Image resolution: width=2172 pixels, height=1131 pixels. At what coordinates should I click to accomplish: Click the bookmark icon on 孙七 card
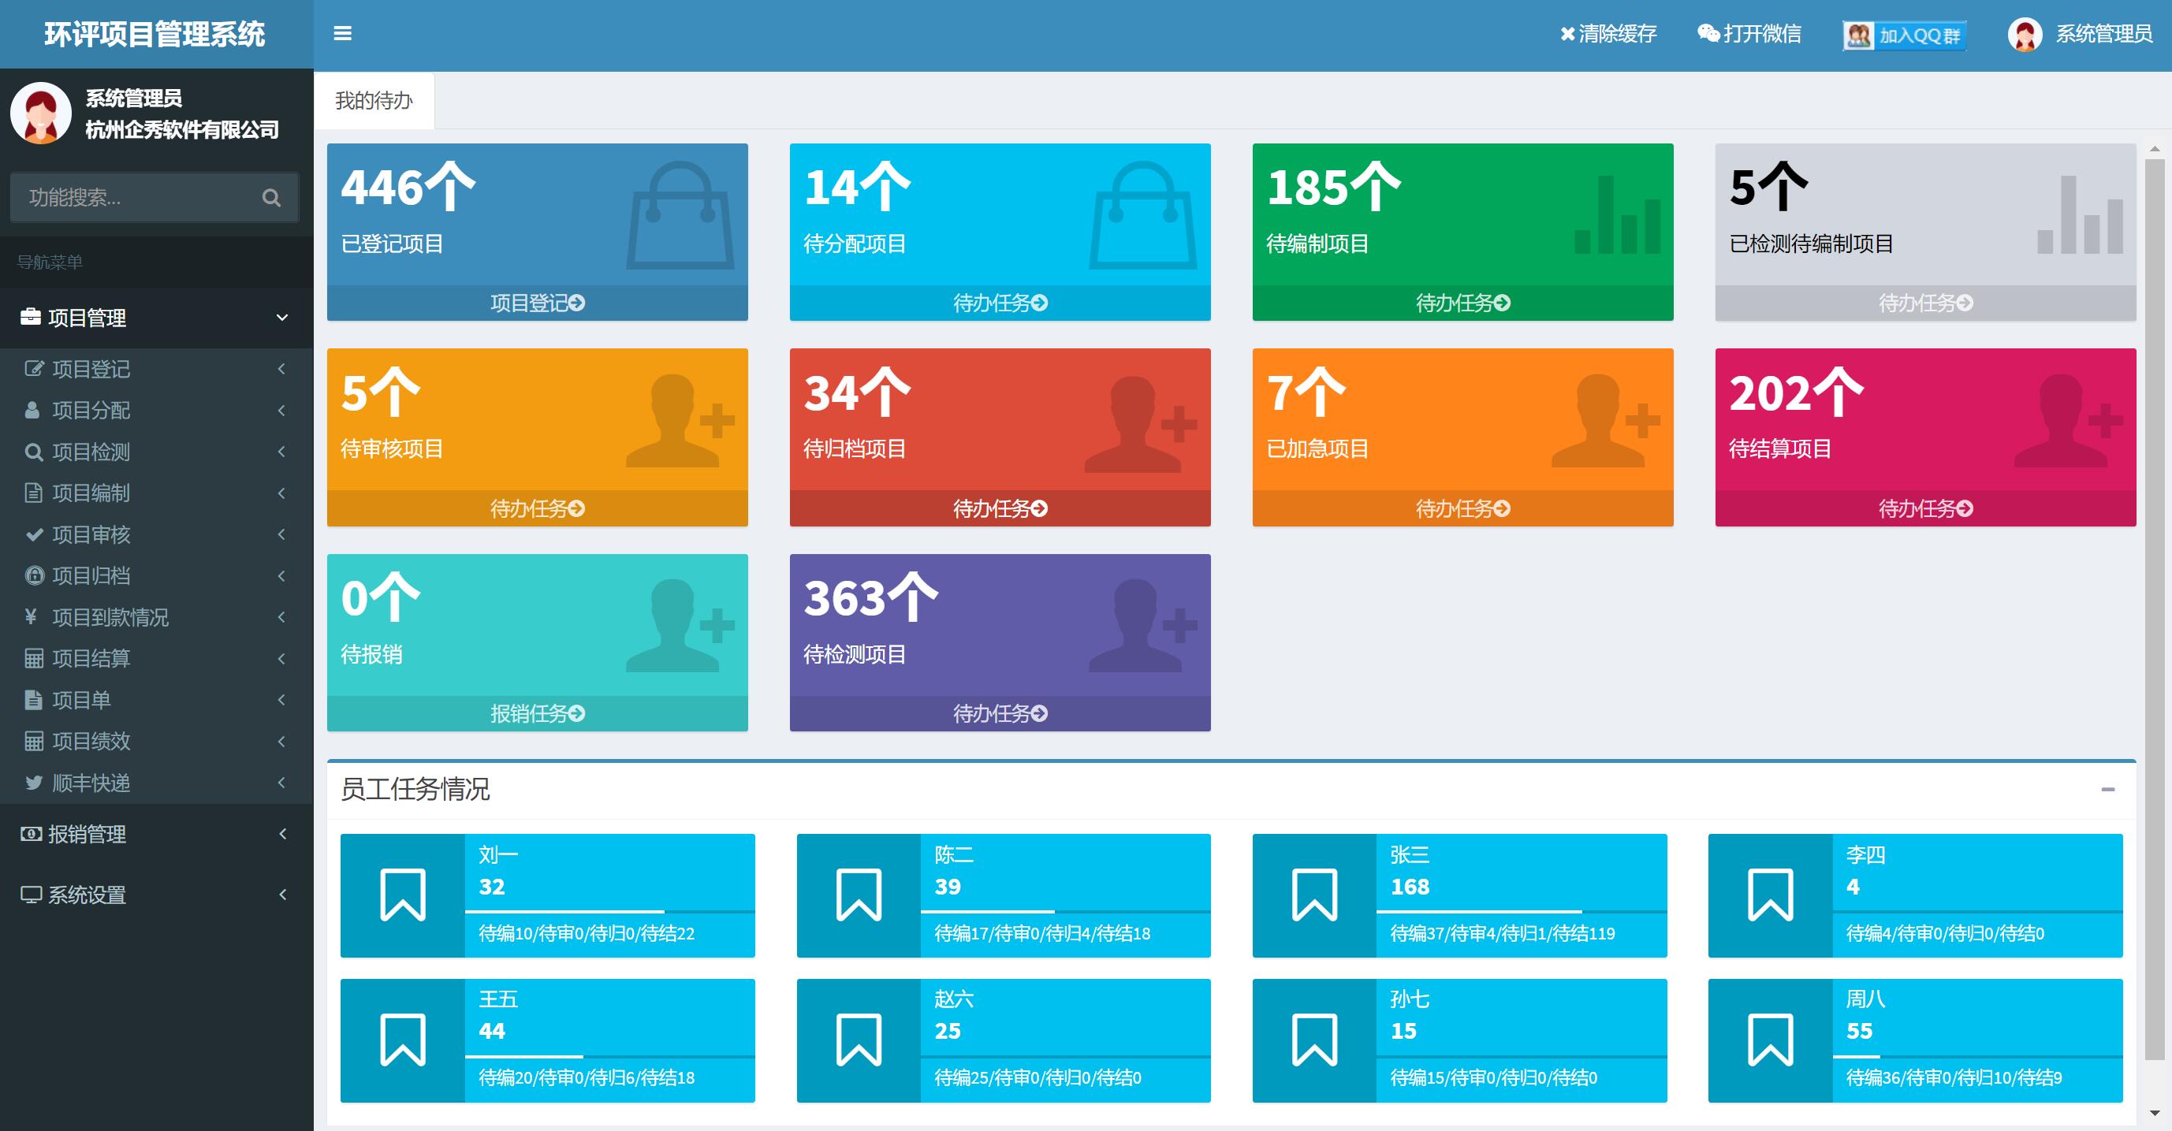tap(1314, 1040)
